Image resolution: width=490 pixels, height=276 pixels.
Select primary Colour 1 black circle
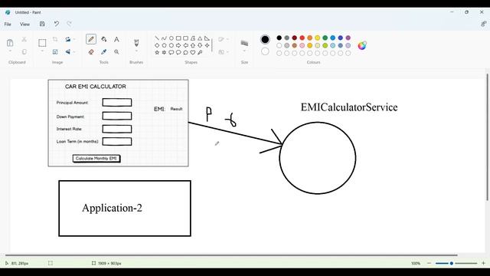coord(265,39)
